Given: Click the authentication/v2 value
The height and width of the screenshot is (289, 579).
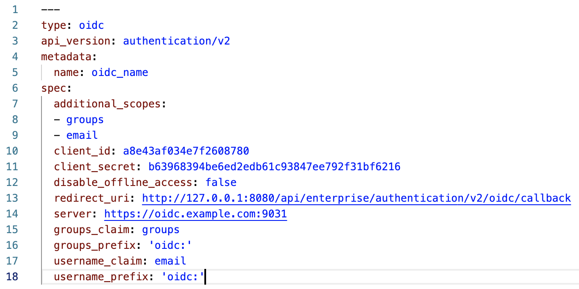Looking at the screenshot, I should coord(176,41).
